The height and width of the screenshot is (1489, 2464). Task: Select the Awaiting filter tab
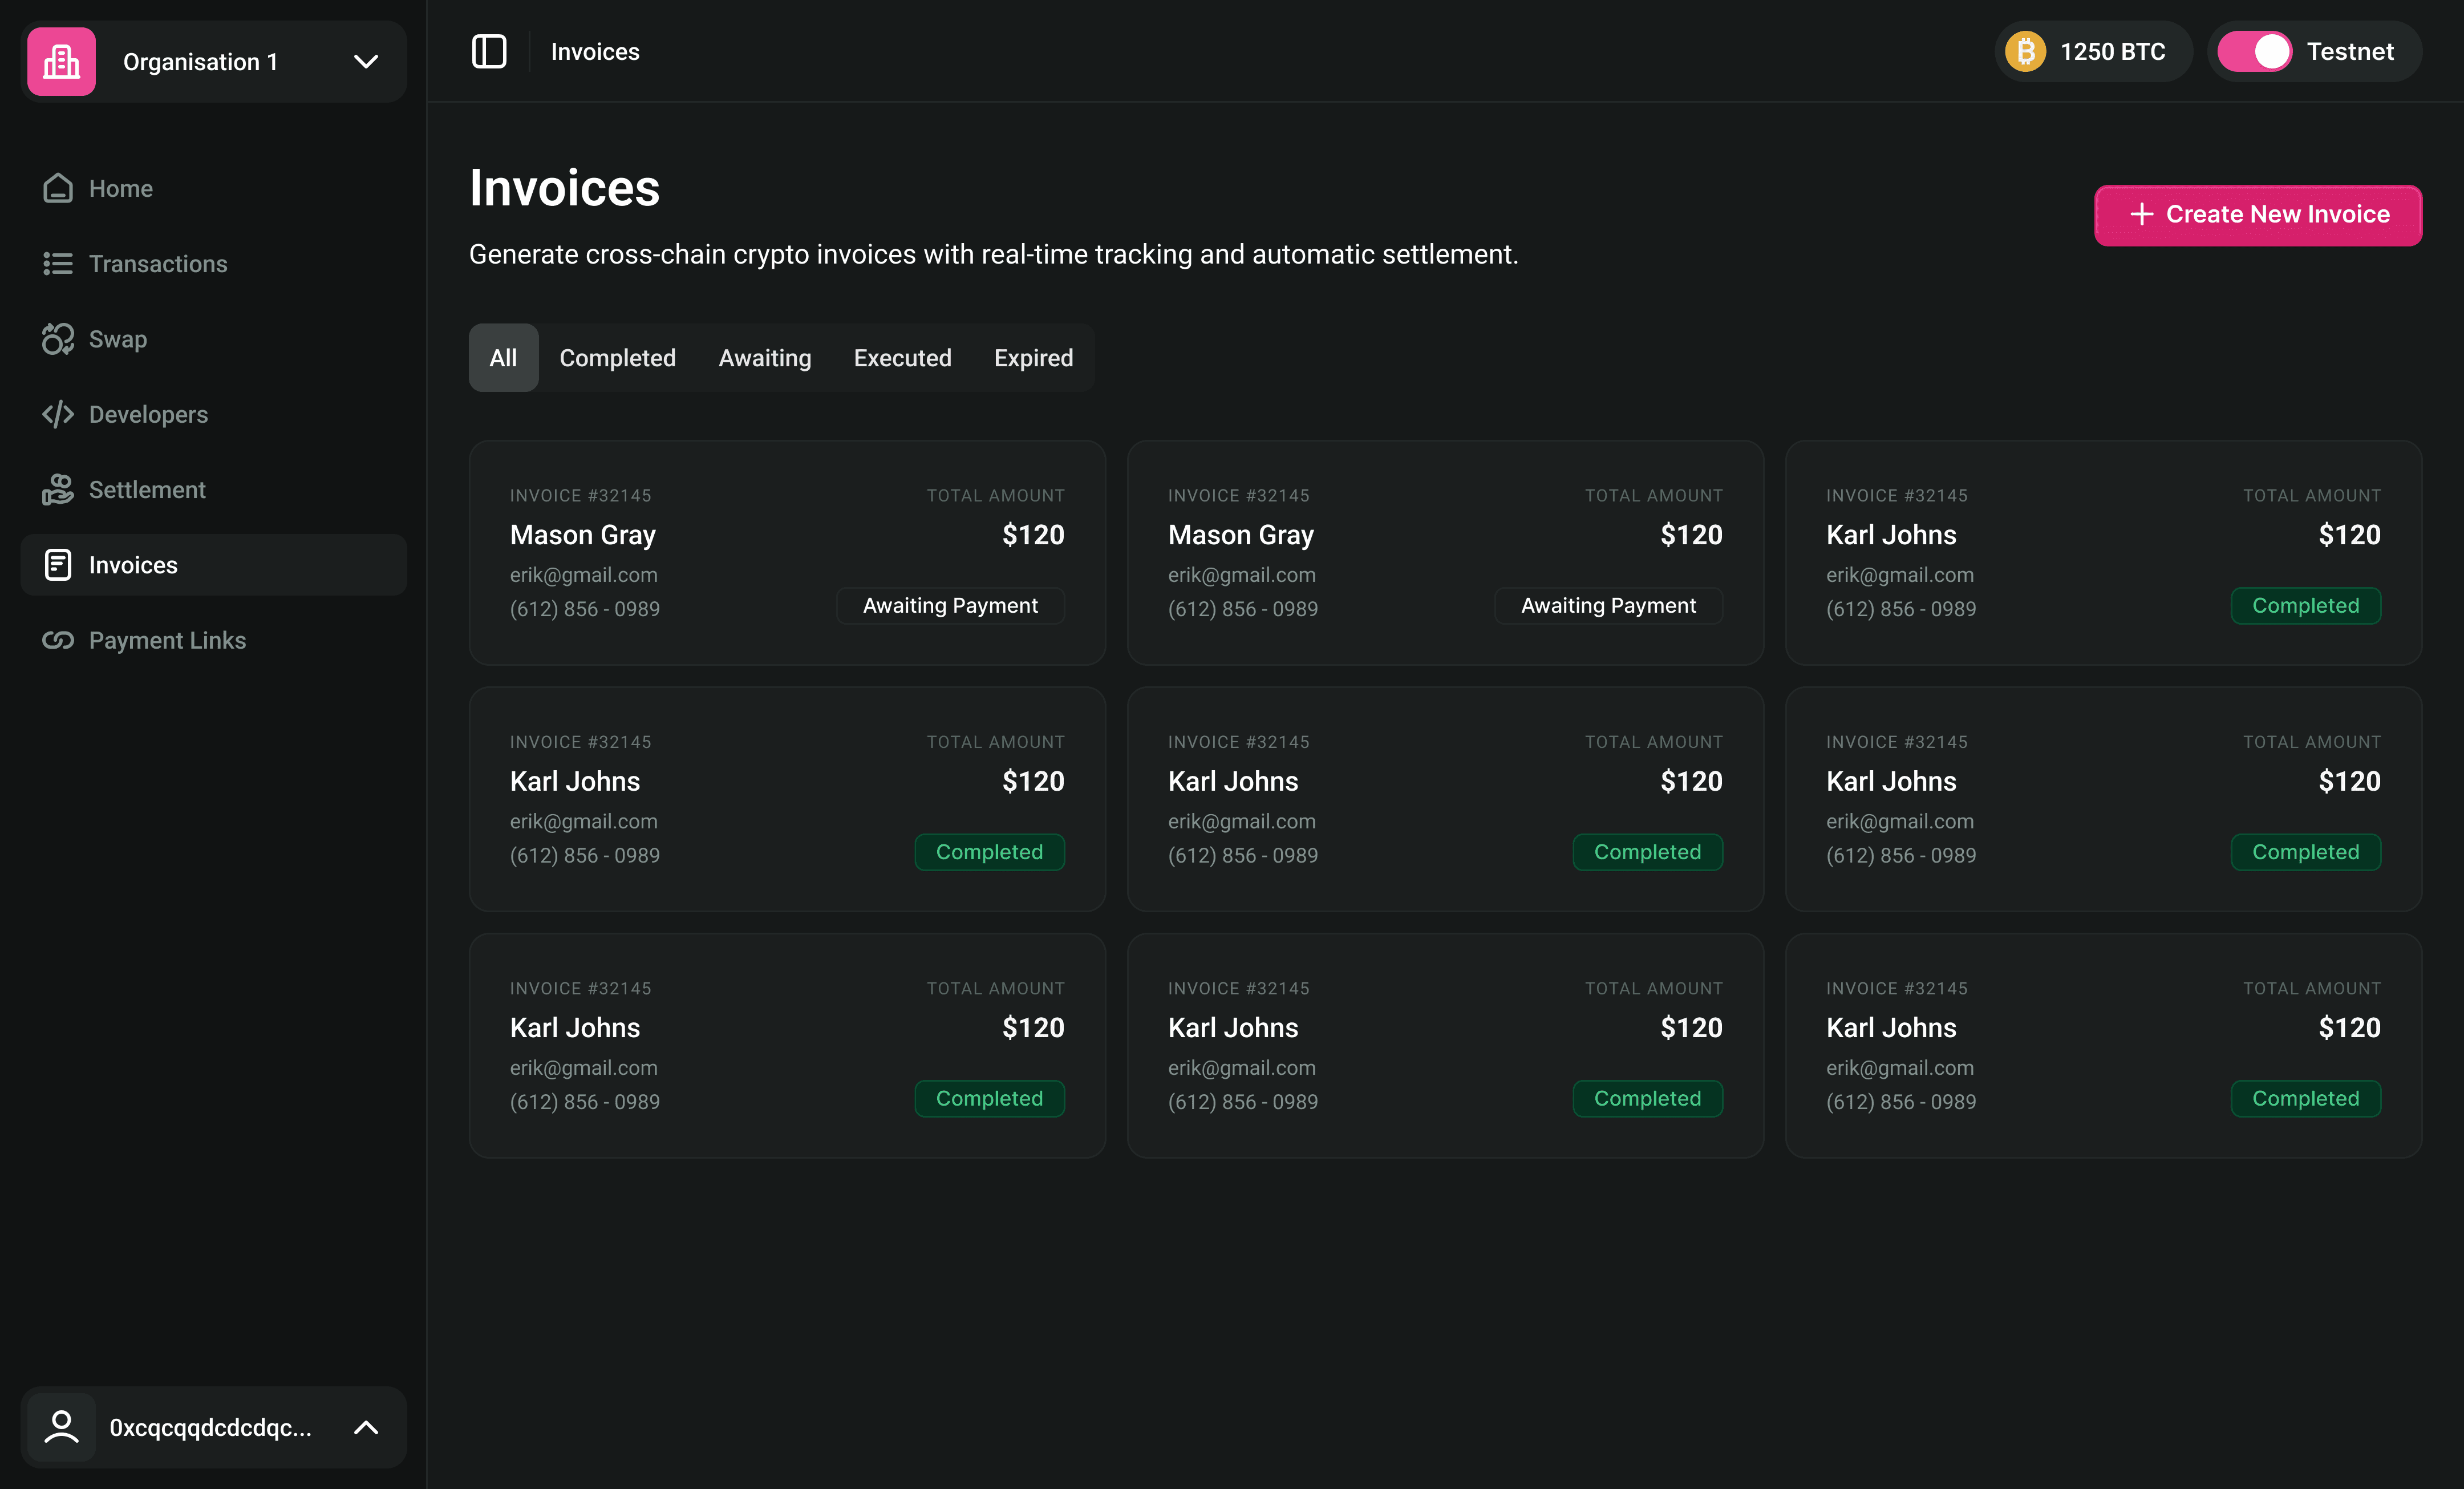coord(764,358)
